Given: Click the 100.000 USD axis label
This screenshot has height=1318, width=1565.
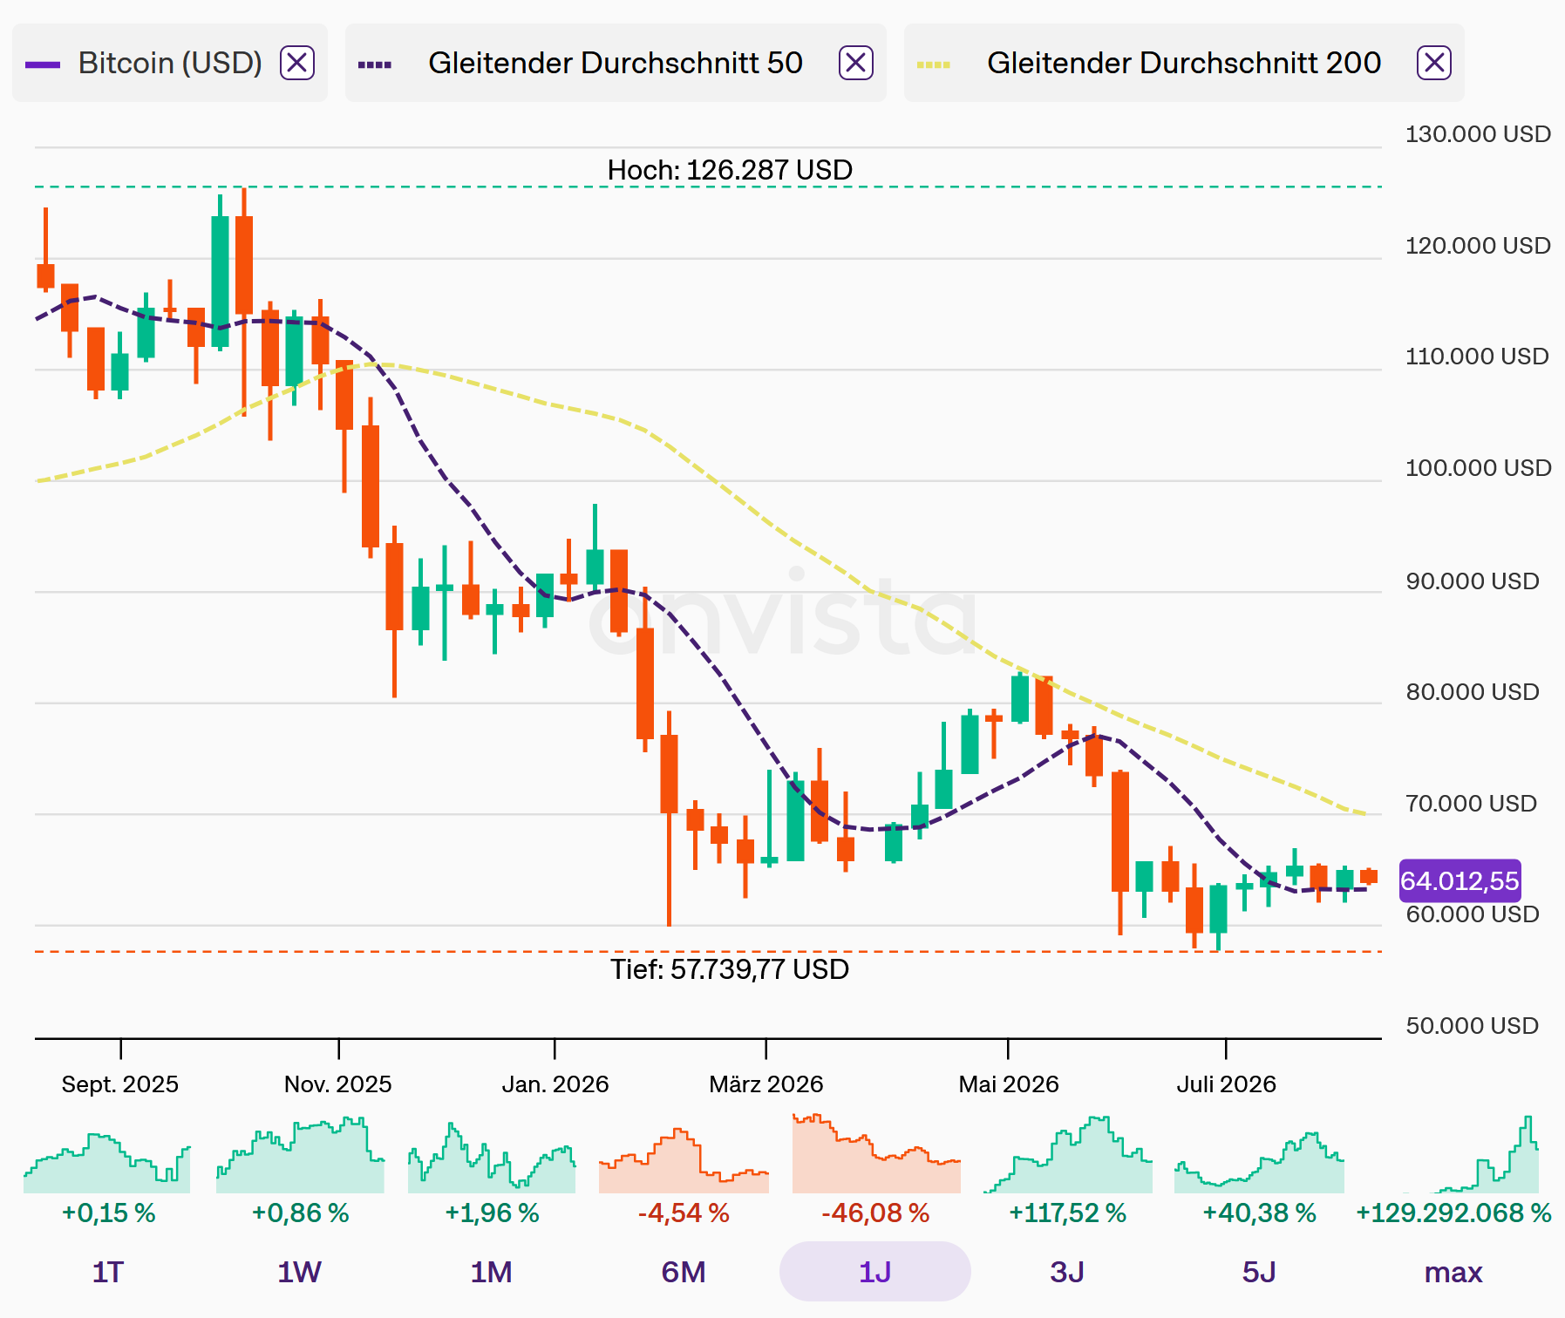Looking at the screenshot, I should tap(1478, 468).
